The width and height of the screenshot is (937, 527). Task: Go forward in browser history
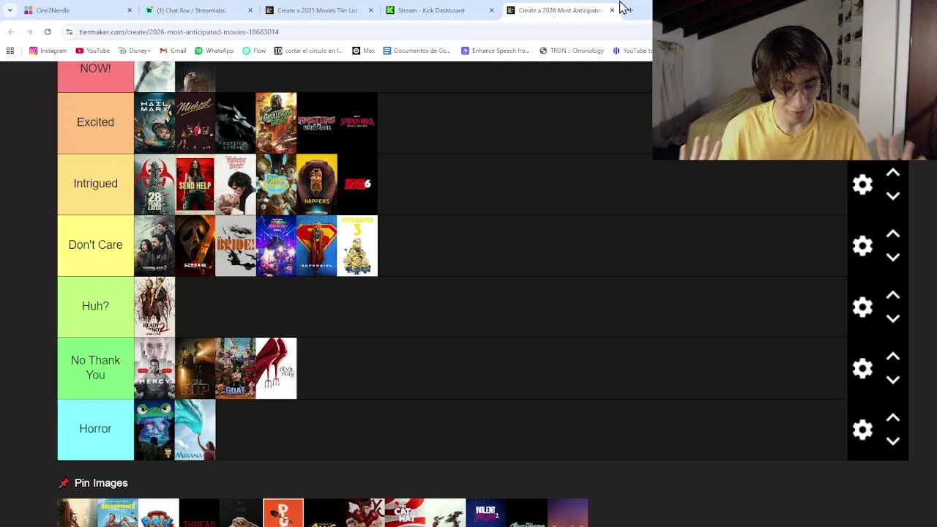tap(29, 31)
